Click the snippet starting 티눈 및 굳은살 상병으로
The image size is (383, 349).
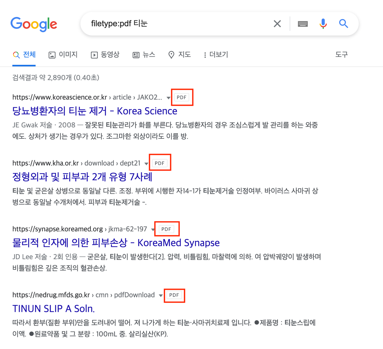point(165,197)
